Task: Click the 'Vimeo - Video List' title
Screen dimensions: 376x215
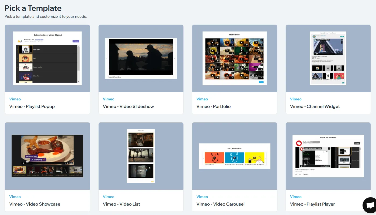Action: point(121,204)
